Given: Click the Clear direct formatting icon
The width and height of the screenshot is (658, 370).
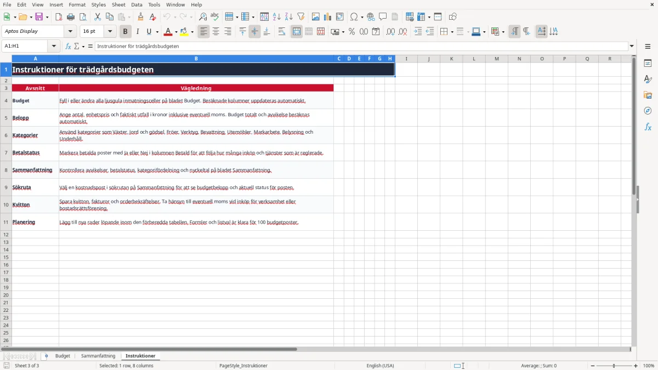Looking at the screenshot, I should click(x=152, y=17).
